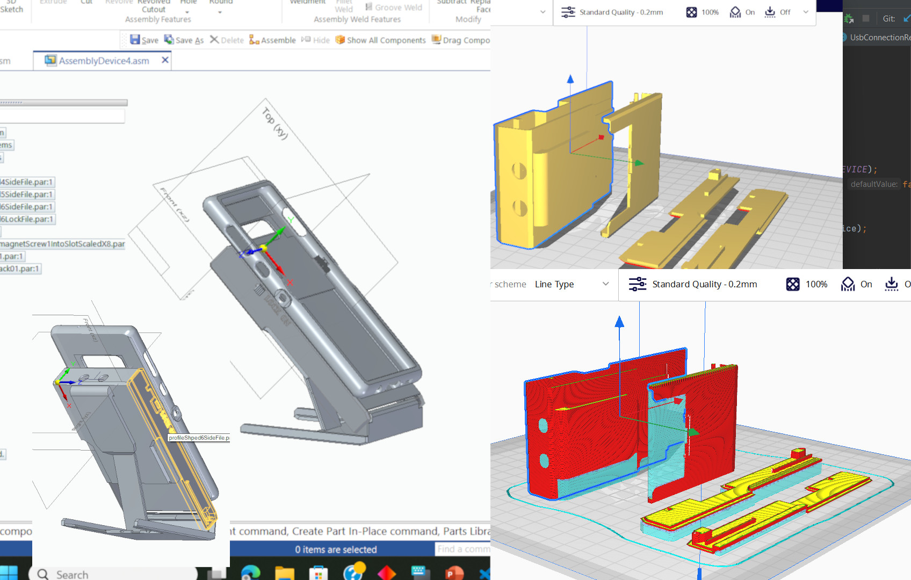This screenshot has width=911, height=580.
Task: Click the print profile sliders icon in the upper slicer
Action: click(568, 12)
